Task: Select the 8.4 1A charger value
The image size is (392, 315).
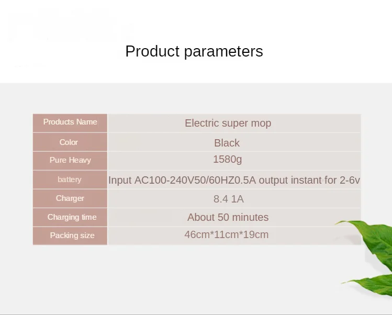Action: pos(229,199)
